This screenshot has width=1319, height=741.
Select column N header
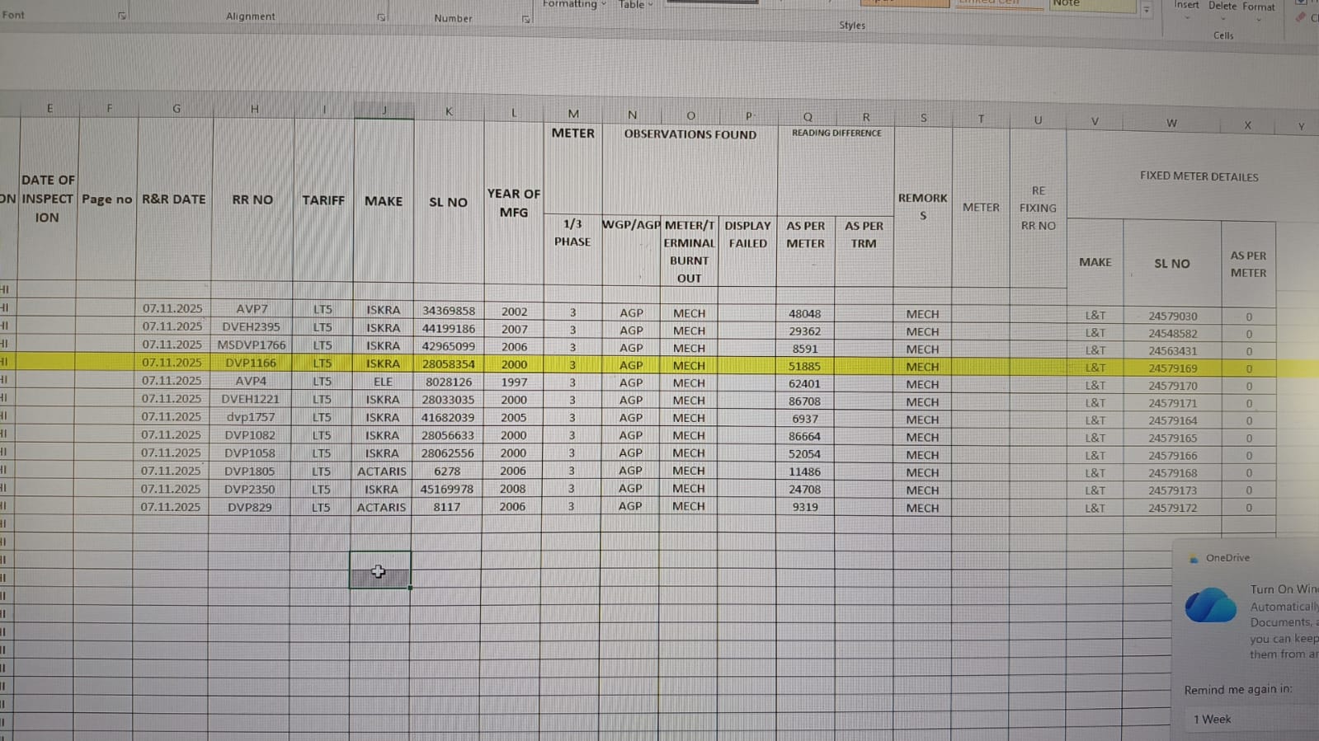click(x=632, y=115)
